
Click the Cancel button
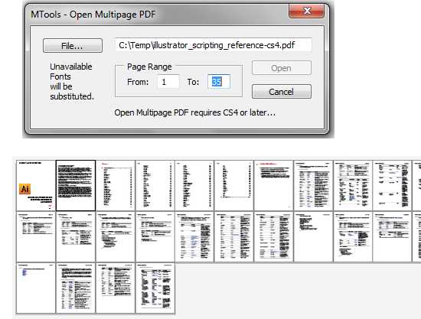click(x=282, y=92)
